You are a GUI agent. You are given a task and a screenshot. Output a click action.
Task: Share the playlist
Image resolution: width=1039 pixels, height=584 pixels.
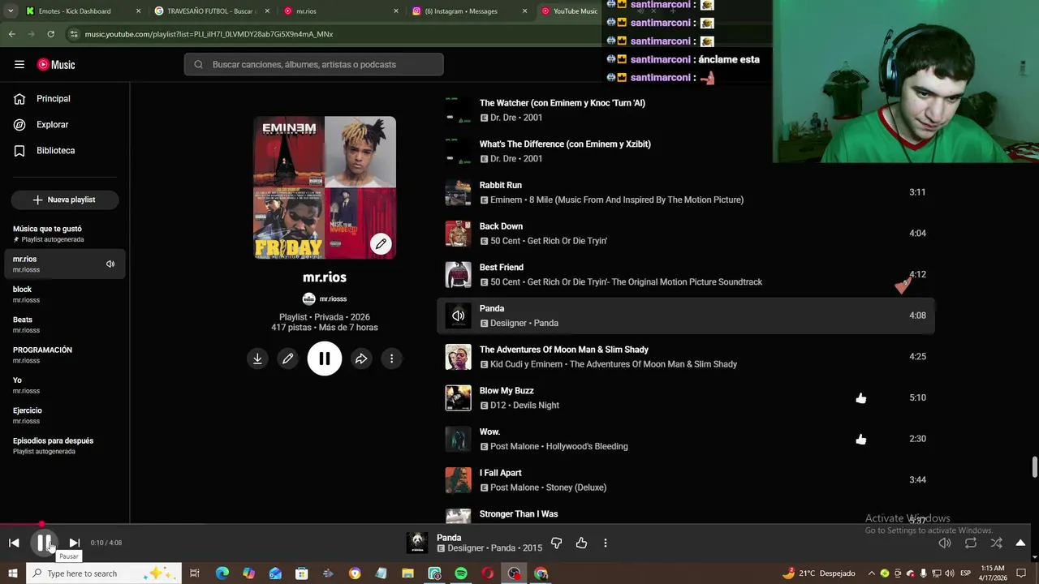click(x=361, y=359)
